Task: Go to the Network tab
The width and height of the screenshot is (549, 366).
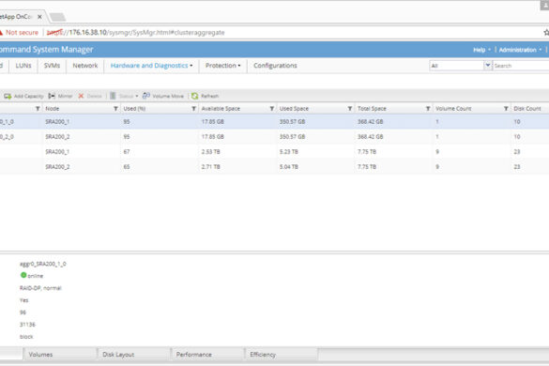Action: [85, 66]
